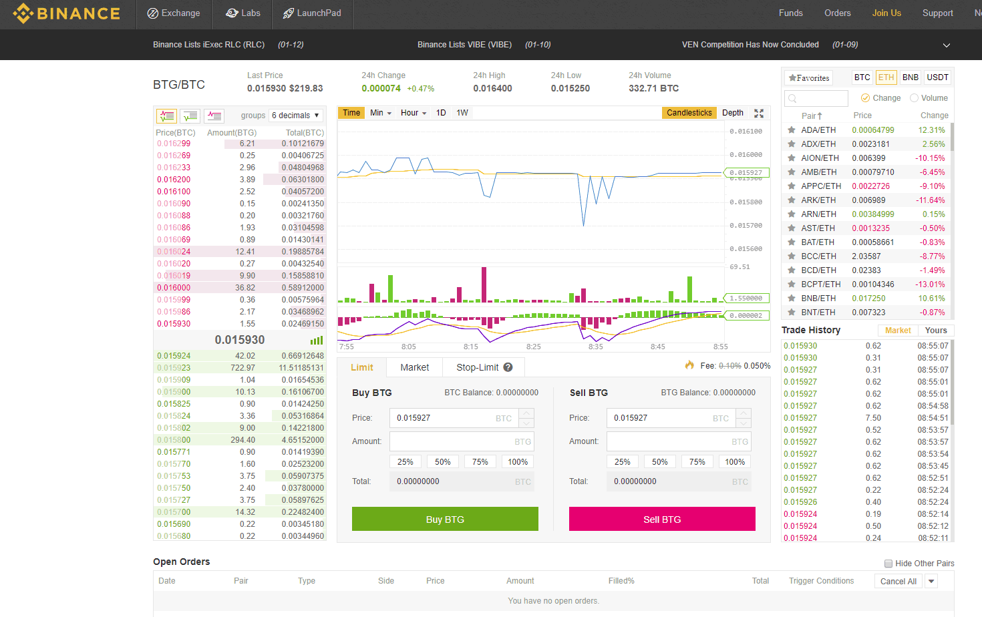Open the decimals grouping dropdown
This screenshot has height=617, width=982.
tap(296, 116)
